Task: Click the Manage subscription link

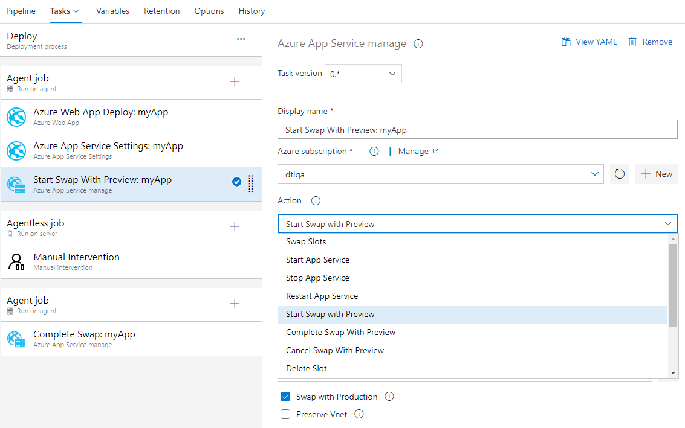Action: click(x=414, y=151)
